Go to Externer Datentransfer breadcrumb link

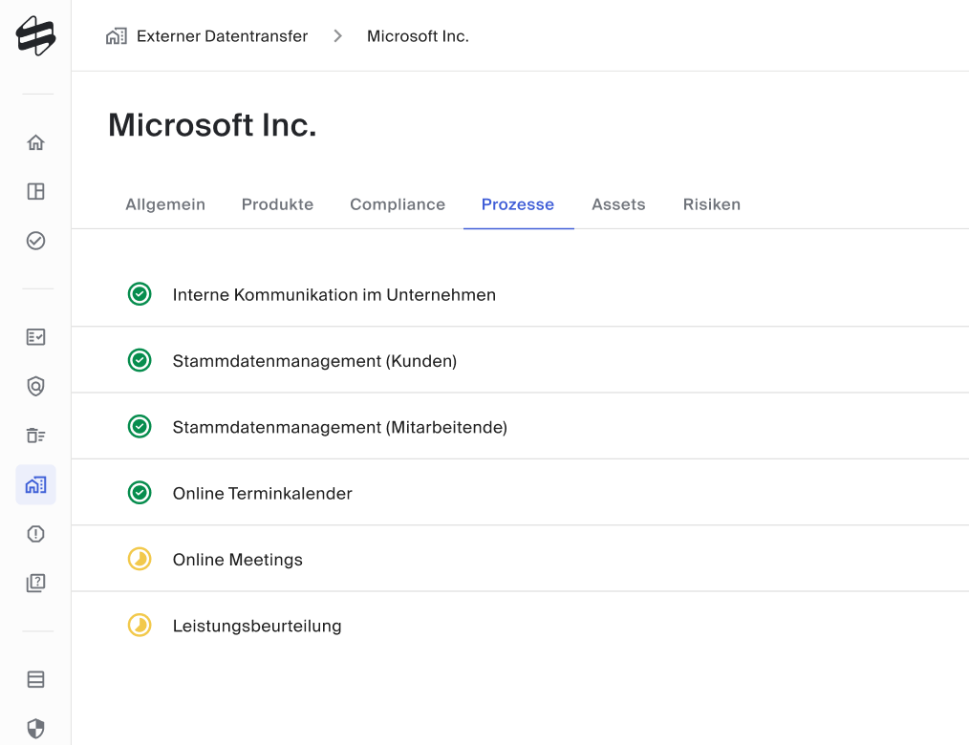[222, 36]
